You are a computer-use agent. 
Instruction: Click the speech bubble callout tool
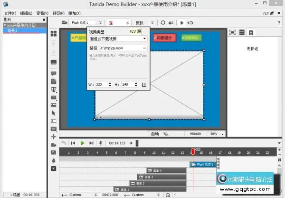[54, 74]
